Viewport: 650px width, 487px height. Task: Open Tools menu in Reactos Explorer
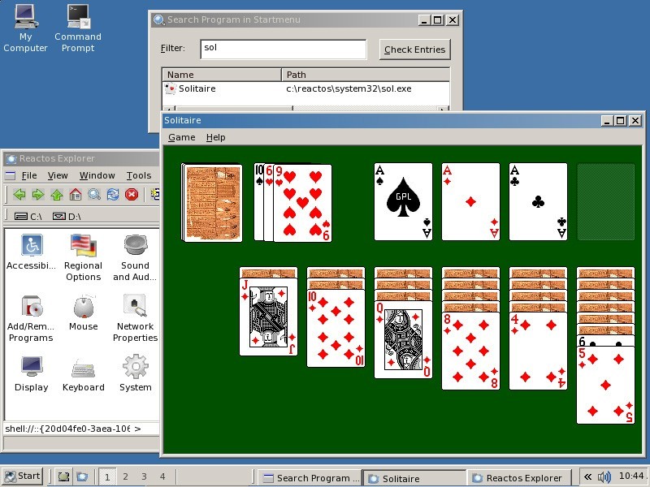point(138,175)
